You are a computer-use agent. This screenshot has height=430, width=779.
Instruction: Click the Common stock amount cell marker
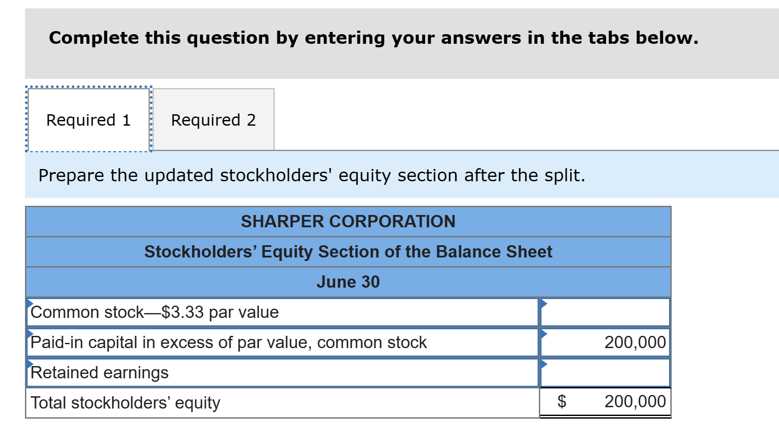click(545, 304)
